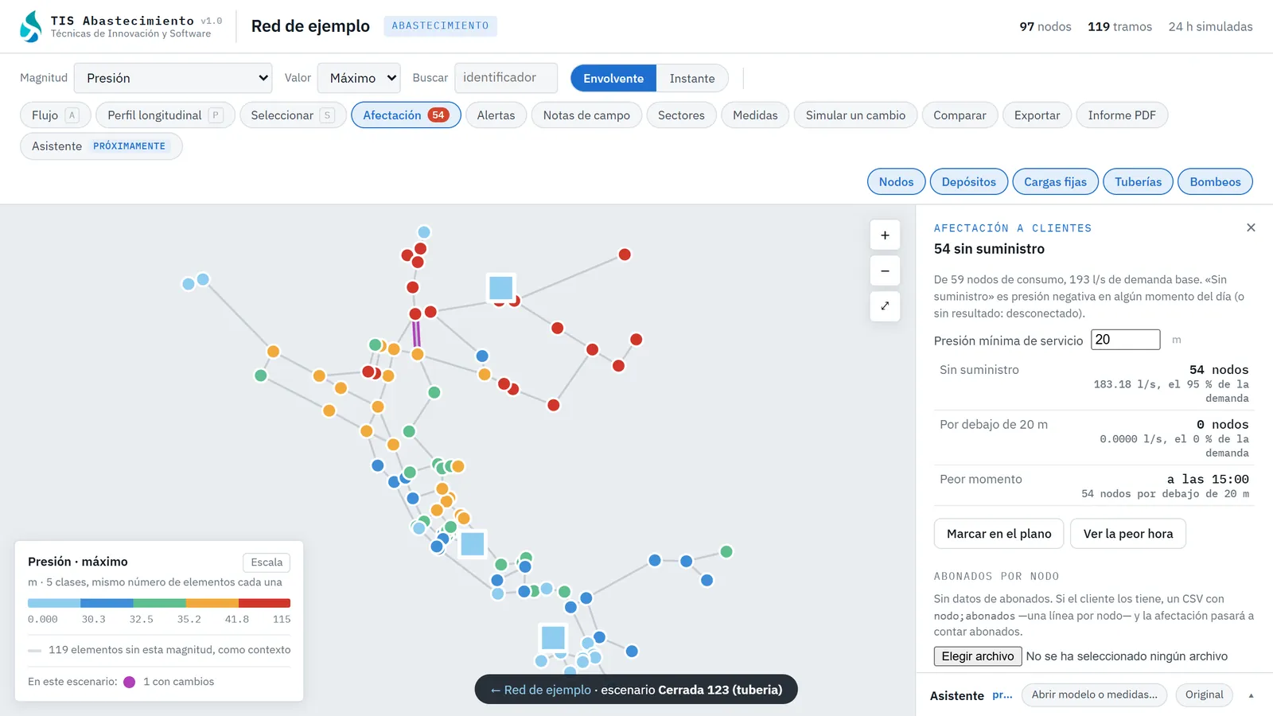Zoom out the map with minus button
This screenshot has height=716, width=1273.
point(885,270)
